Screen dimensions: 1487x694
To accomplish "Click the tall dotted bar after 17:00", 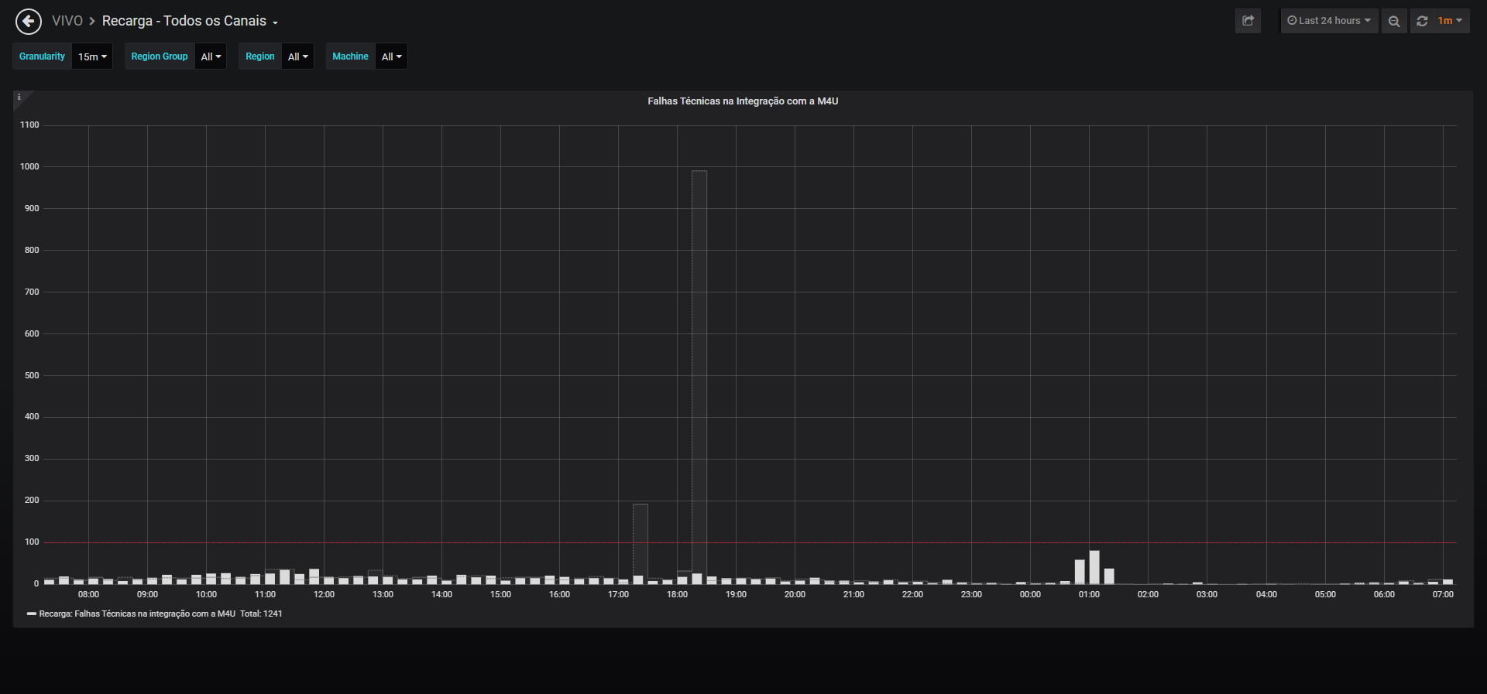I will (x=640, y=544).
